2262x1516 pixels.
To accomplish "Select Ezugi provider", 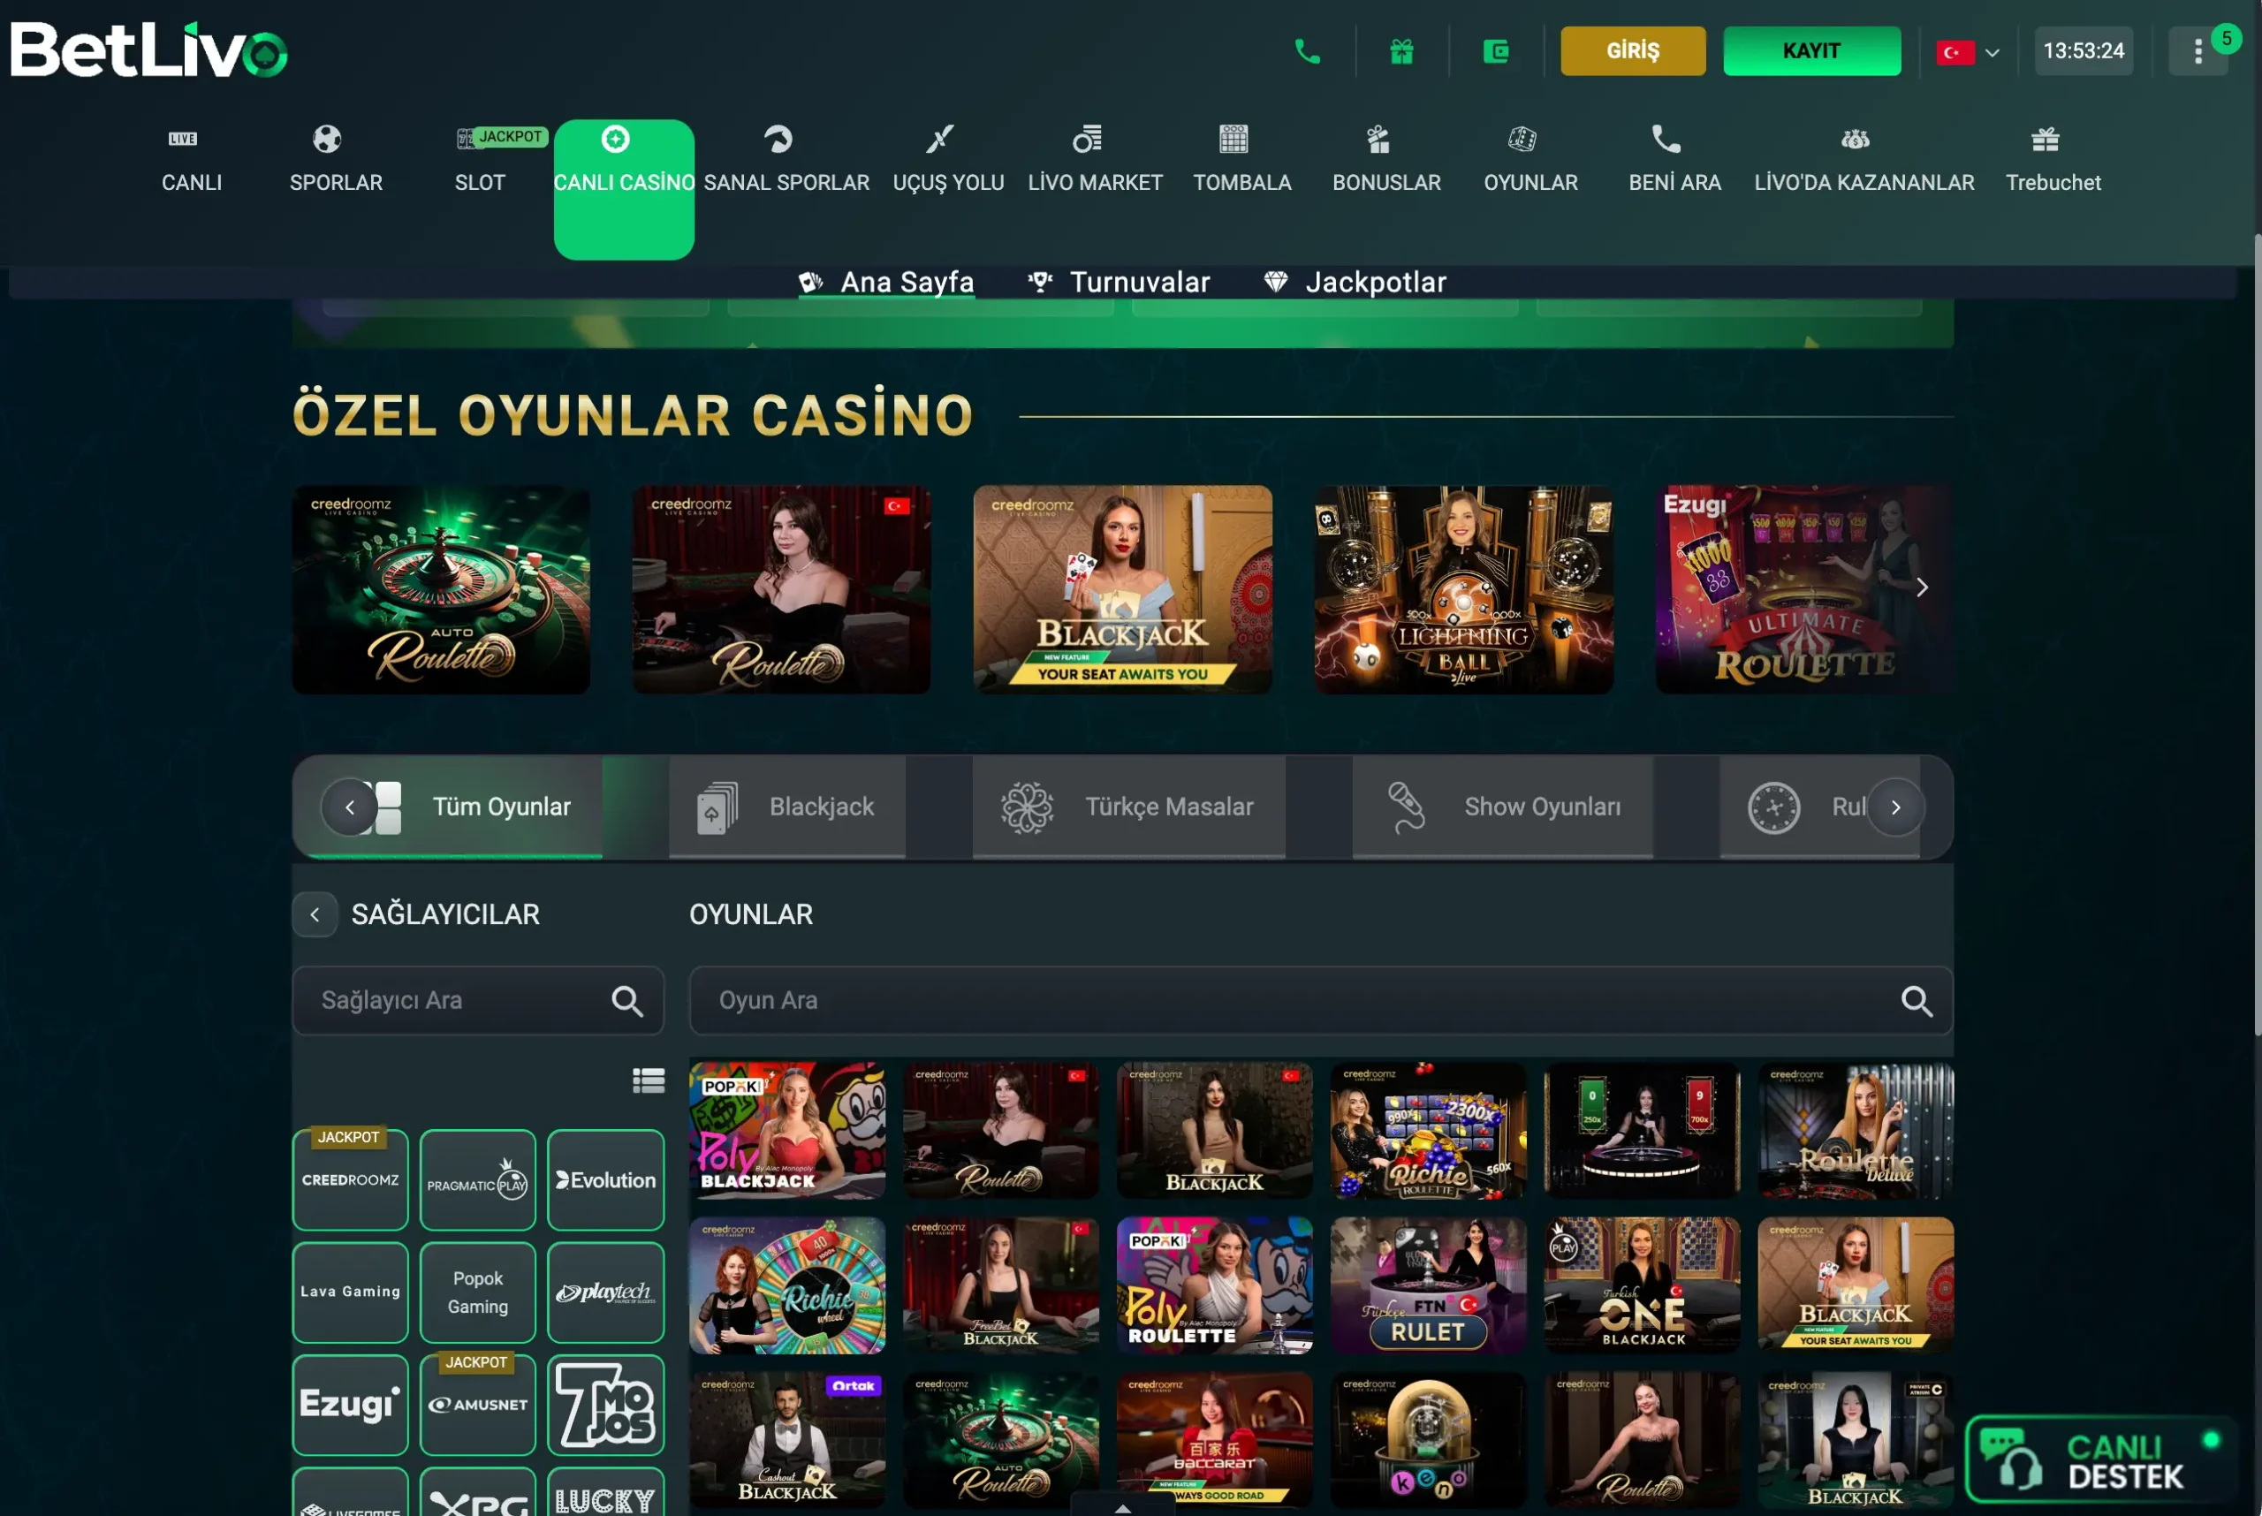I will 350,1404.
